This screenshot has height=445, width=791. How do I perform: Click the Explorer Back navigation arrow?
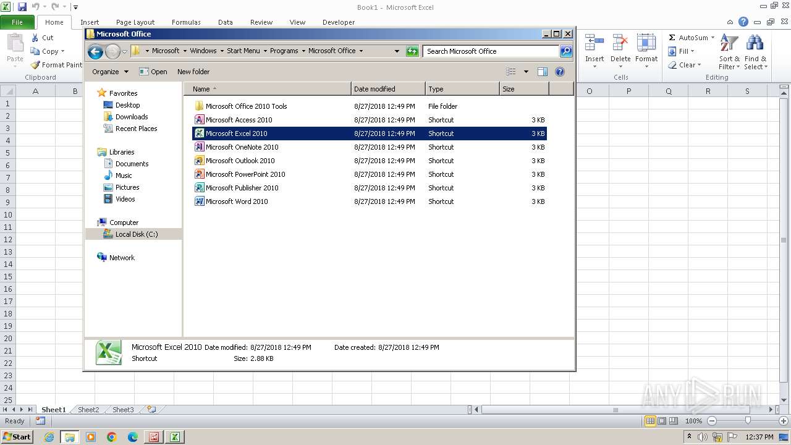click(x=95, y=51)
